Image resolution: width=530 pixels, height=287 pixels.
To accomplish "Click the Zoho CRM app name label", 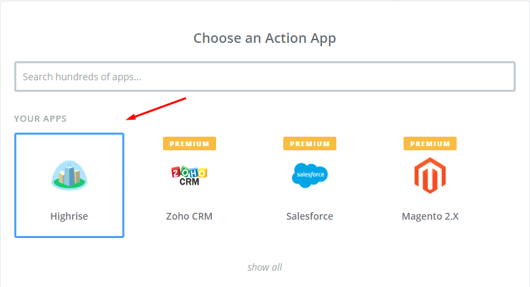I will [190, 216].
